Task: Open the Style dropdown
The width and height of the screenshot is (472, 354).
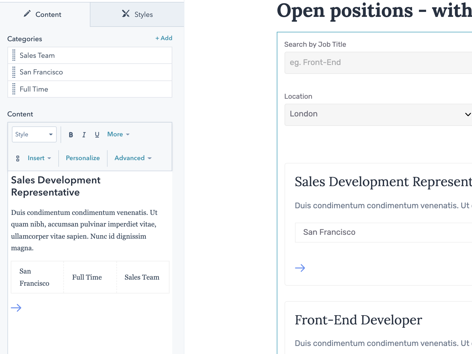Action: (34, 134)
